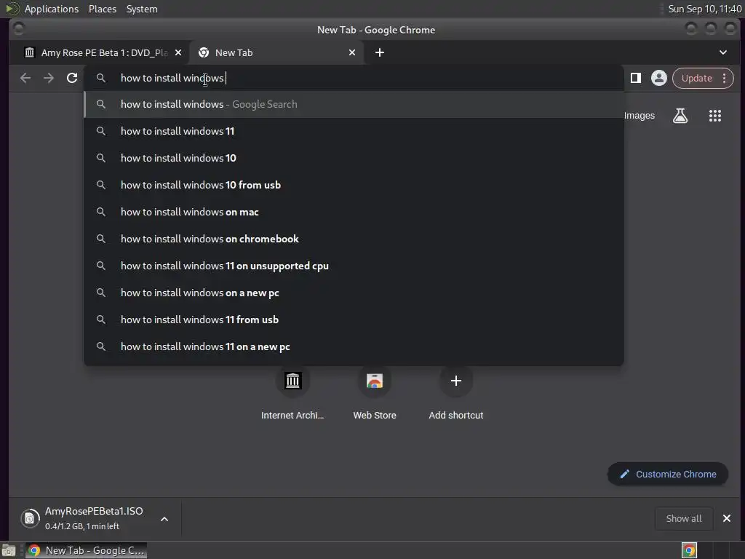The height and width of the screenshot is (559, 745).
Task: Open the side panel icon
Action: (636, 78)
